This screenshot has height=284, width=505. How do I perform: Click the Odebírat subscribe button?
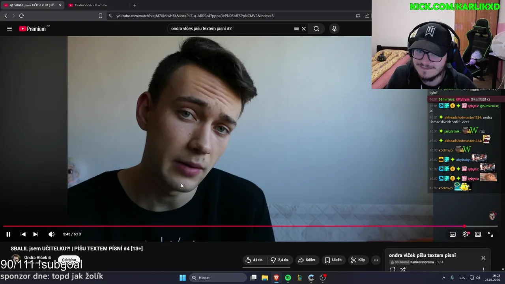(x=69, y=260)
